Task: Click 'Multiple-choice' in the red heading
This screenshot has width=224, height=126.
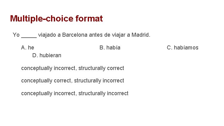Action: pyautogui.click(x=41, y=19)
